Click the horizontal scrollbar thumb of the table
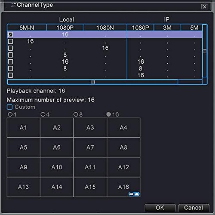The height and width of the screenshot is (215, 215). pos(93,82)
